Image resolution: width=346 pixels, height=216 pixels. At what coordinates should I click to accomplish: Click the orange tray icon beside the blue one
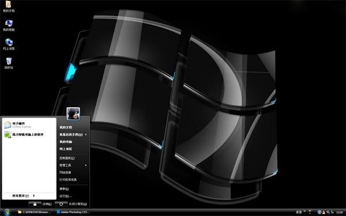pyautogui.click(x=324, y=212)
